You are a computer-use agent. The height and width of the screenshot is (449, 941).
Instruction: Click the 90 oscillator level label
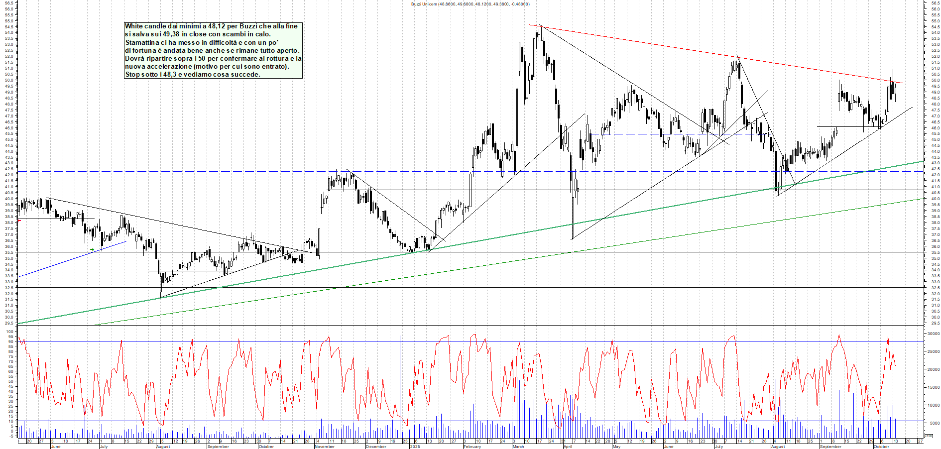pos(11,342)
